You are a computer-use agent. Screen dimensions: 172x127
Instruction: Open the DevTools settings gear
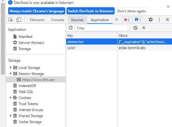point(150,20)
